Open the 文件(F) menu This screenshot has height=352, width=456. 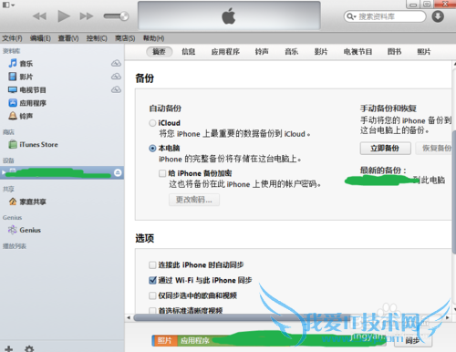(x=12, y=38)
